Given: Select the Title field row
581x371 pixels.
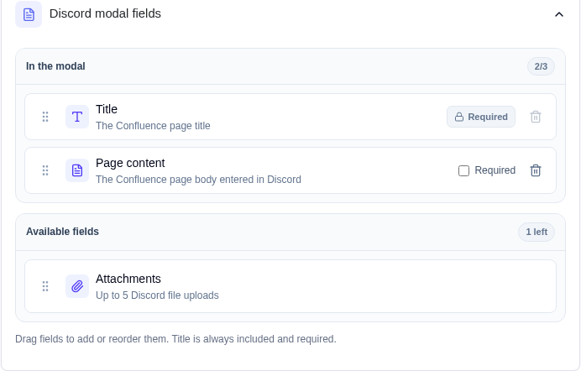Looking at the screenshot, I should (290, 117).
